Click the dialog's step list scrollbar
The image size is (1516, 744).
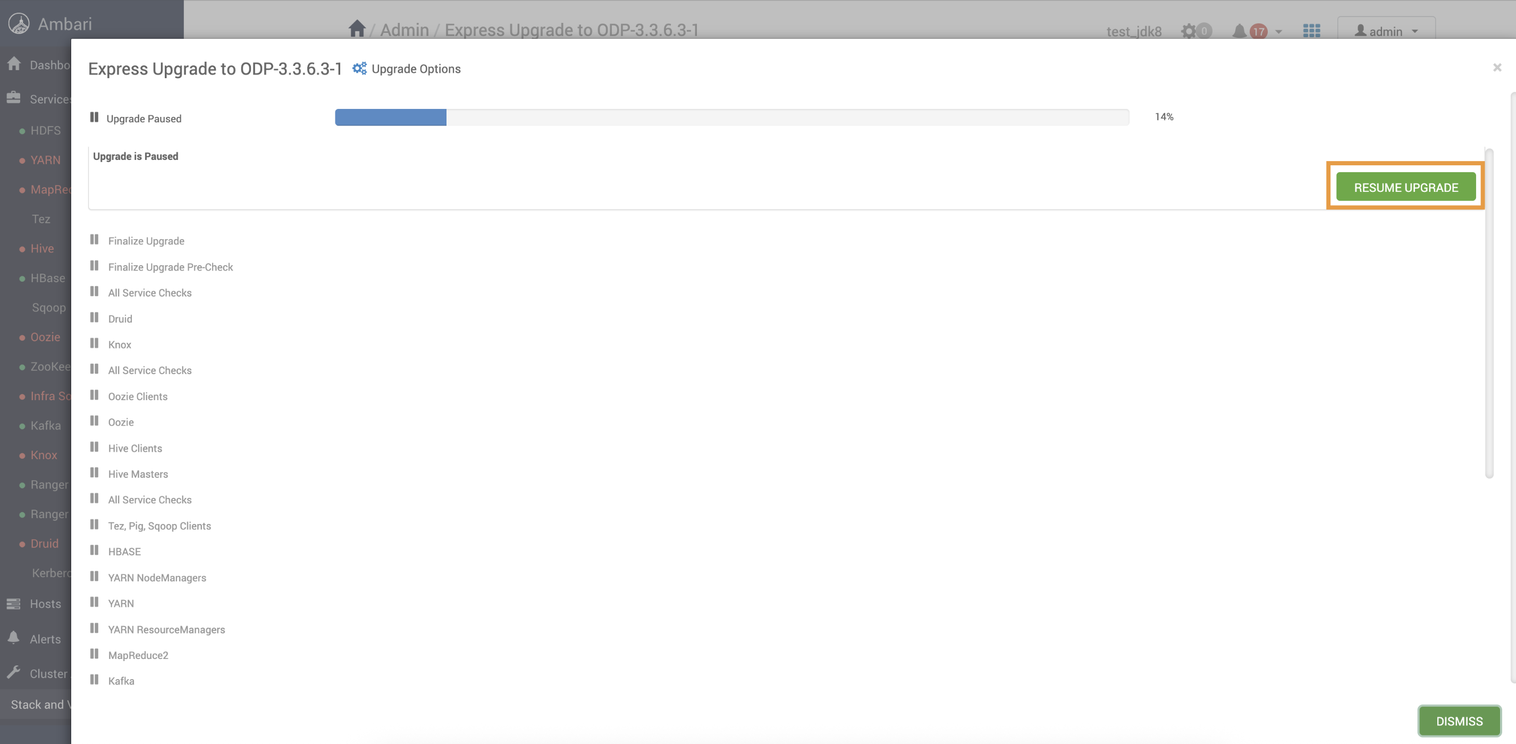(x=1489, y=314)
